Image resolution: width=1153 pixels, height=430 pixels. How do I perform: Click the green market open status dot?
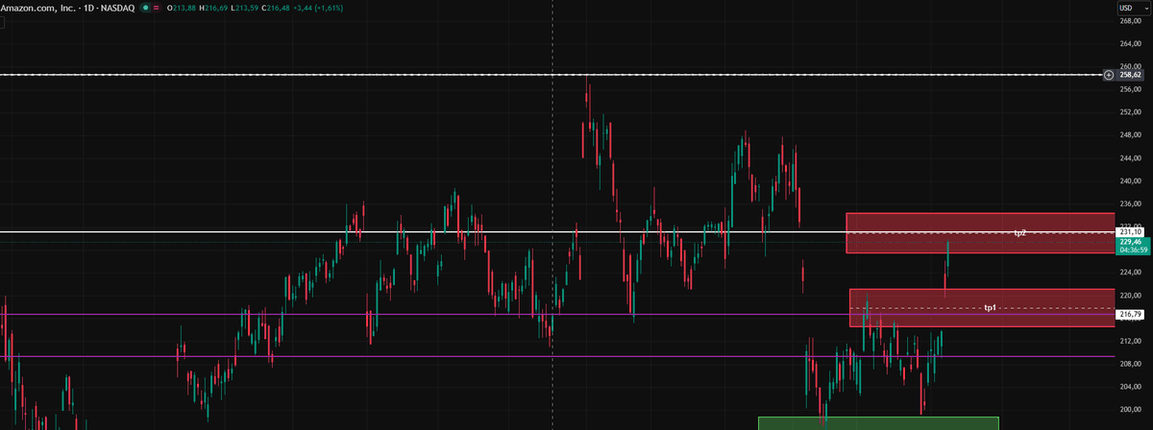click(146, 8)
